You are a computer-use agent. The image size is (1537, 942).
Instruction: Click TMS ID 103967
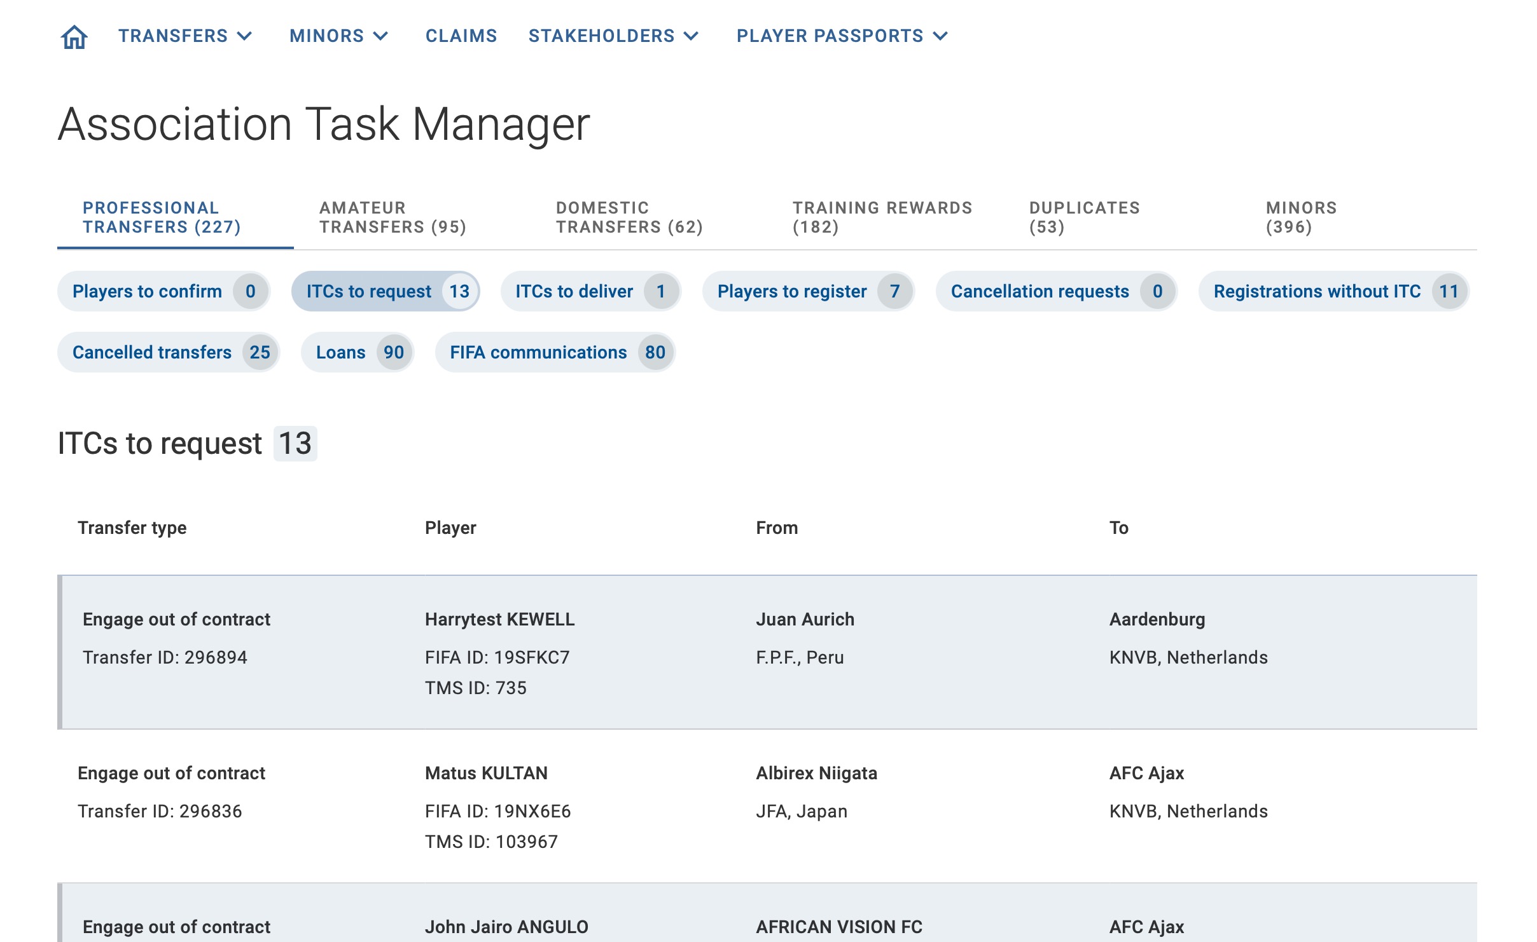coord(491,842)
